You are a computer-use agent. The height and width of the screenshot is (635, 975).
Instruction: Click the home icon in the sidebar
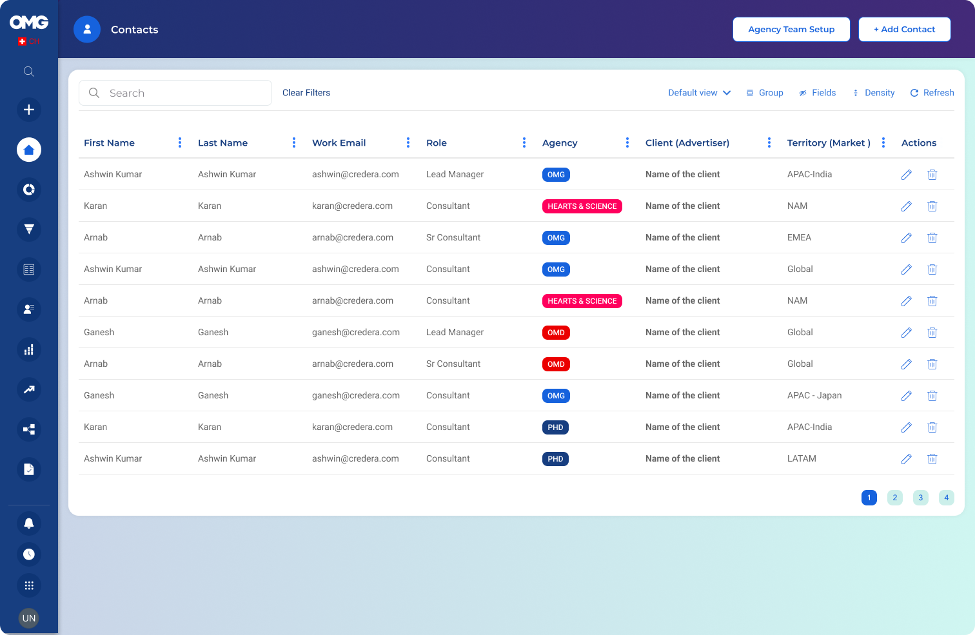(x=29, y=150)
